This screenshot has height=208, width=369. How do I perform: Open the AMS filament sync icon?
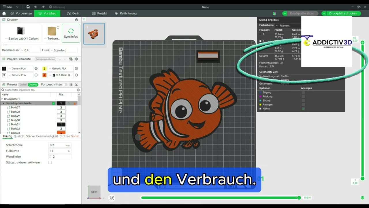point(71,59)
